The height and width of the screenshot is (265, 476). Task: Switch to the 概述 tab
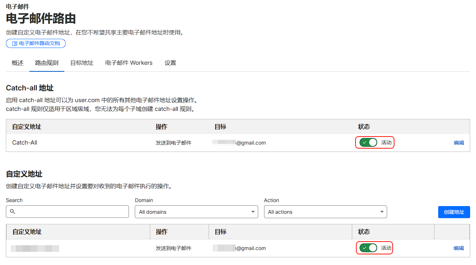(x=17, y=63)
